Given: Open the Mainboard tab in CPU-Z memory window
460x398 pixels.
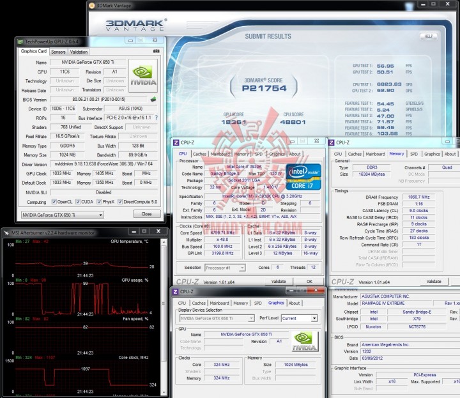Looking at the screenshot, I should tap(375, 154).
